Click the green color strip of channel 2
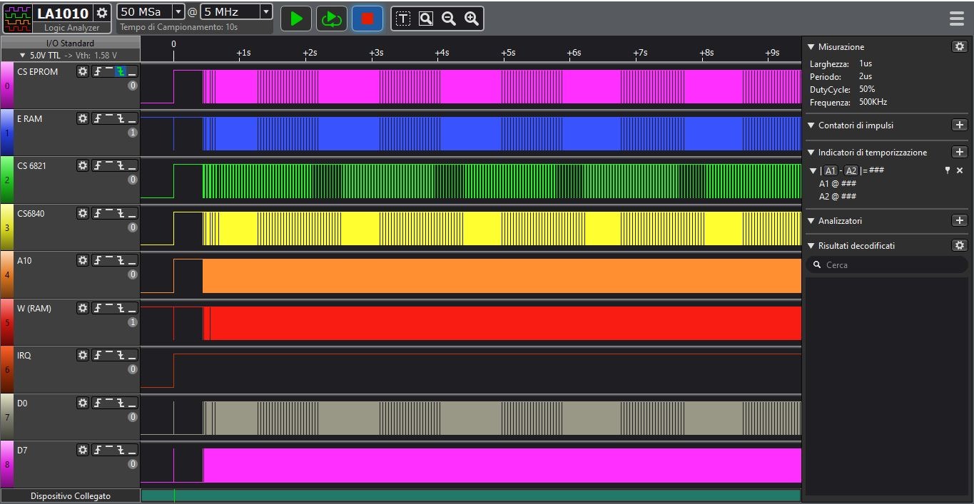This screenshot has width=974, height=504. point(7,180)
